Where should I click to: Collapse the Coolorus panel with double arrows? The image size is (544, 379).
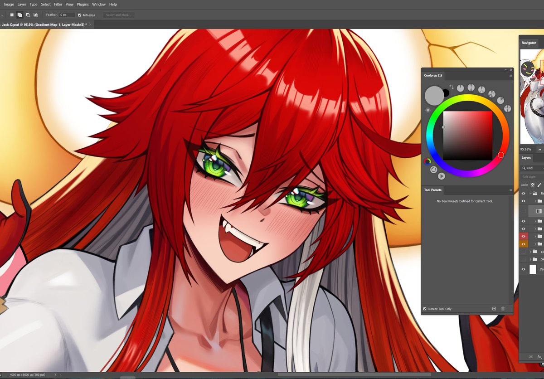pyautogui.click(x=506, y=70)
